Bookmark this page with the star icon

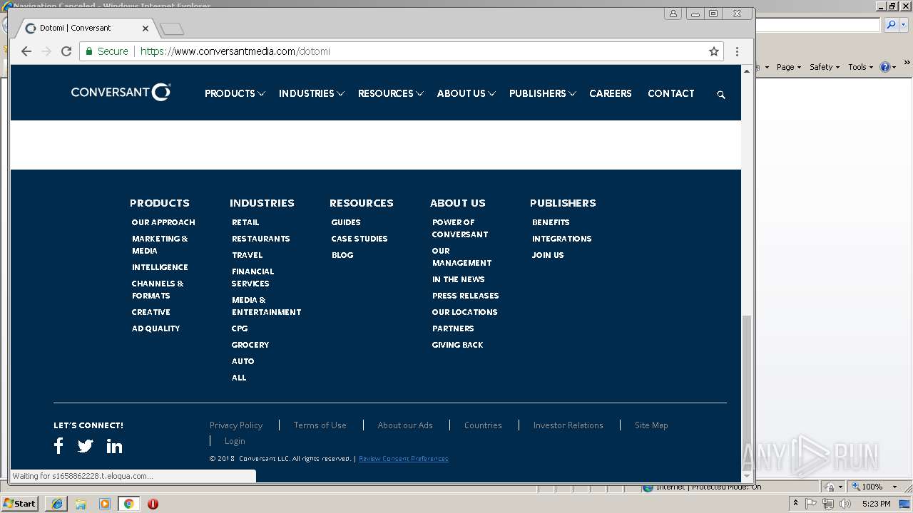point(714,51)
